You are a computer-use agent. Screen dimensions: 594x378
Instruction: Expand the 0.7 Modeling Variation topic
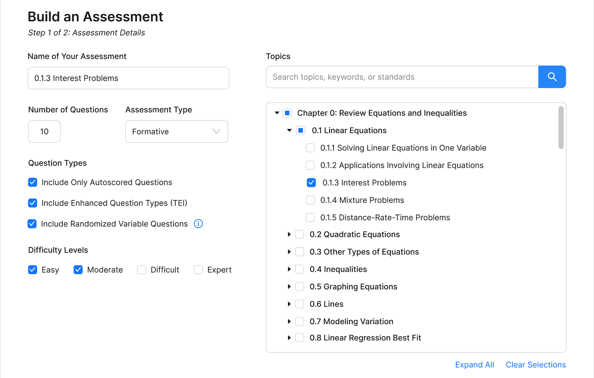(x=289, y=321)
